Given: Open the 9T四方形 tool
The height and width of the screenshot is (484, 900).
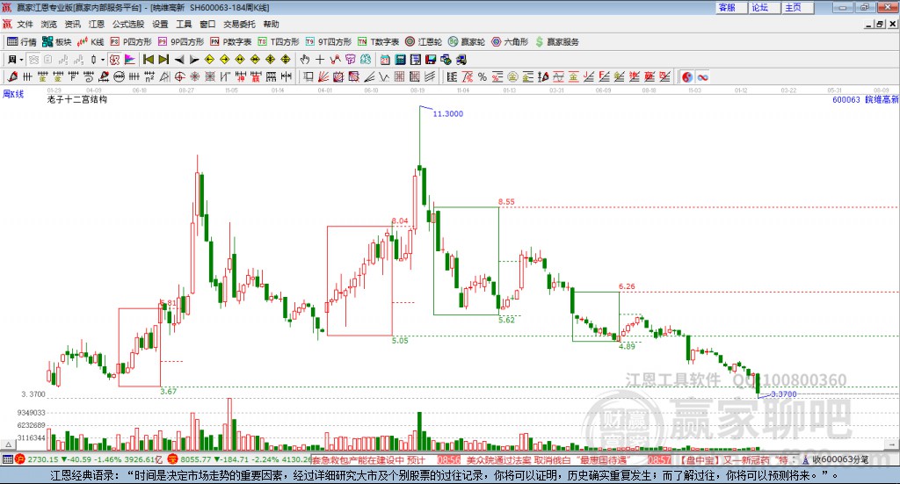Looking at the screenshot, I should pyautogui.click(x=329, y=42).
